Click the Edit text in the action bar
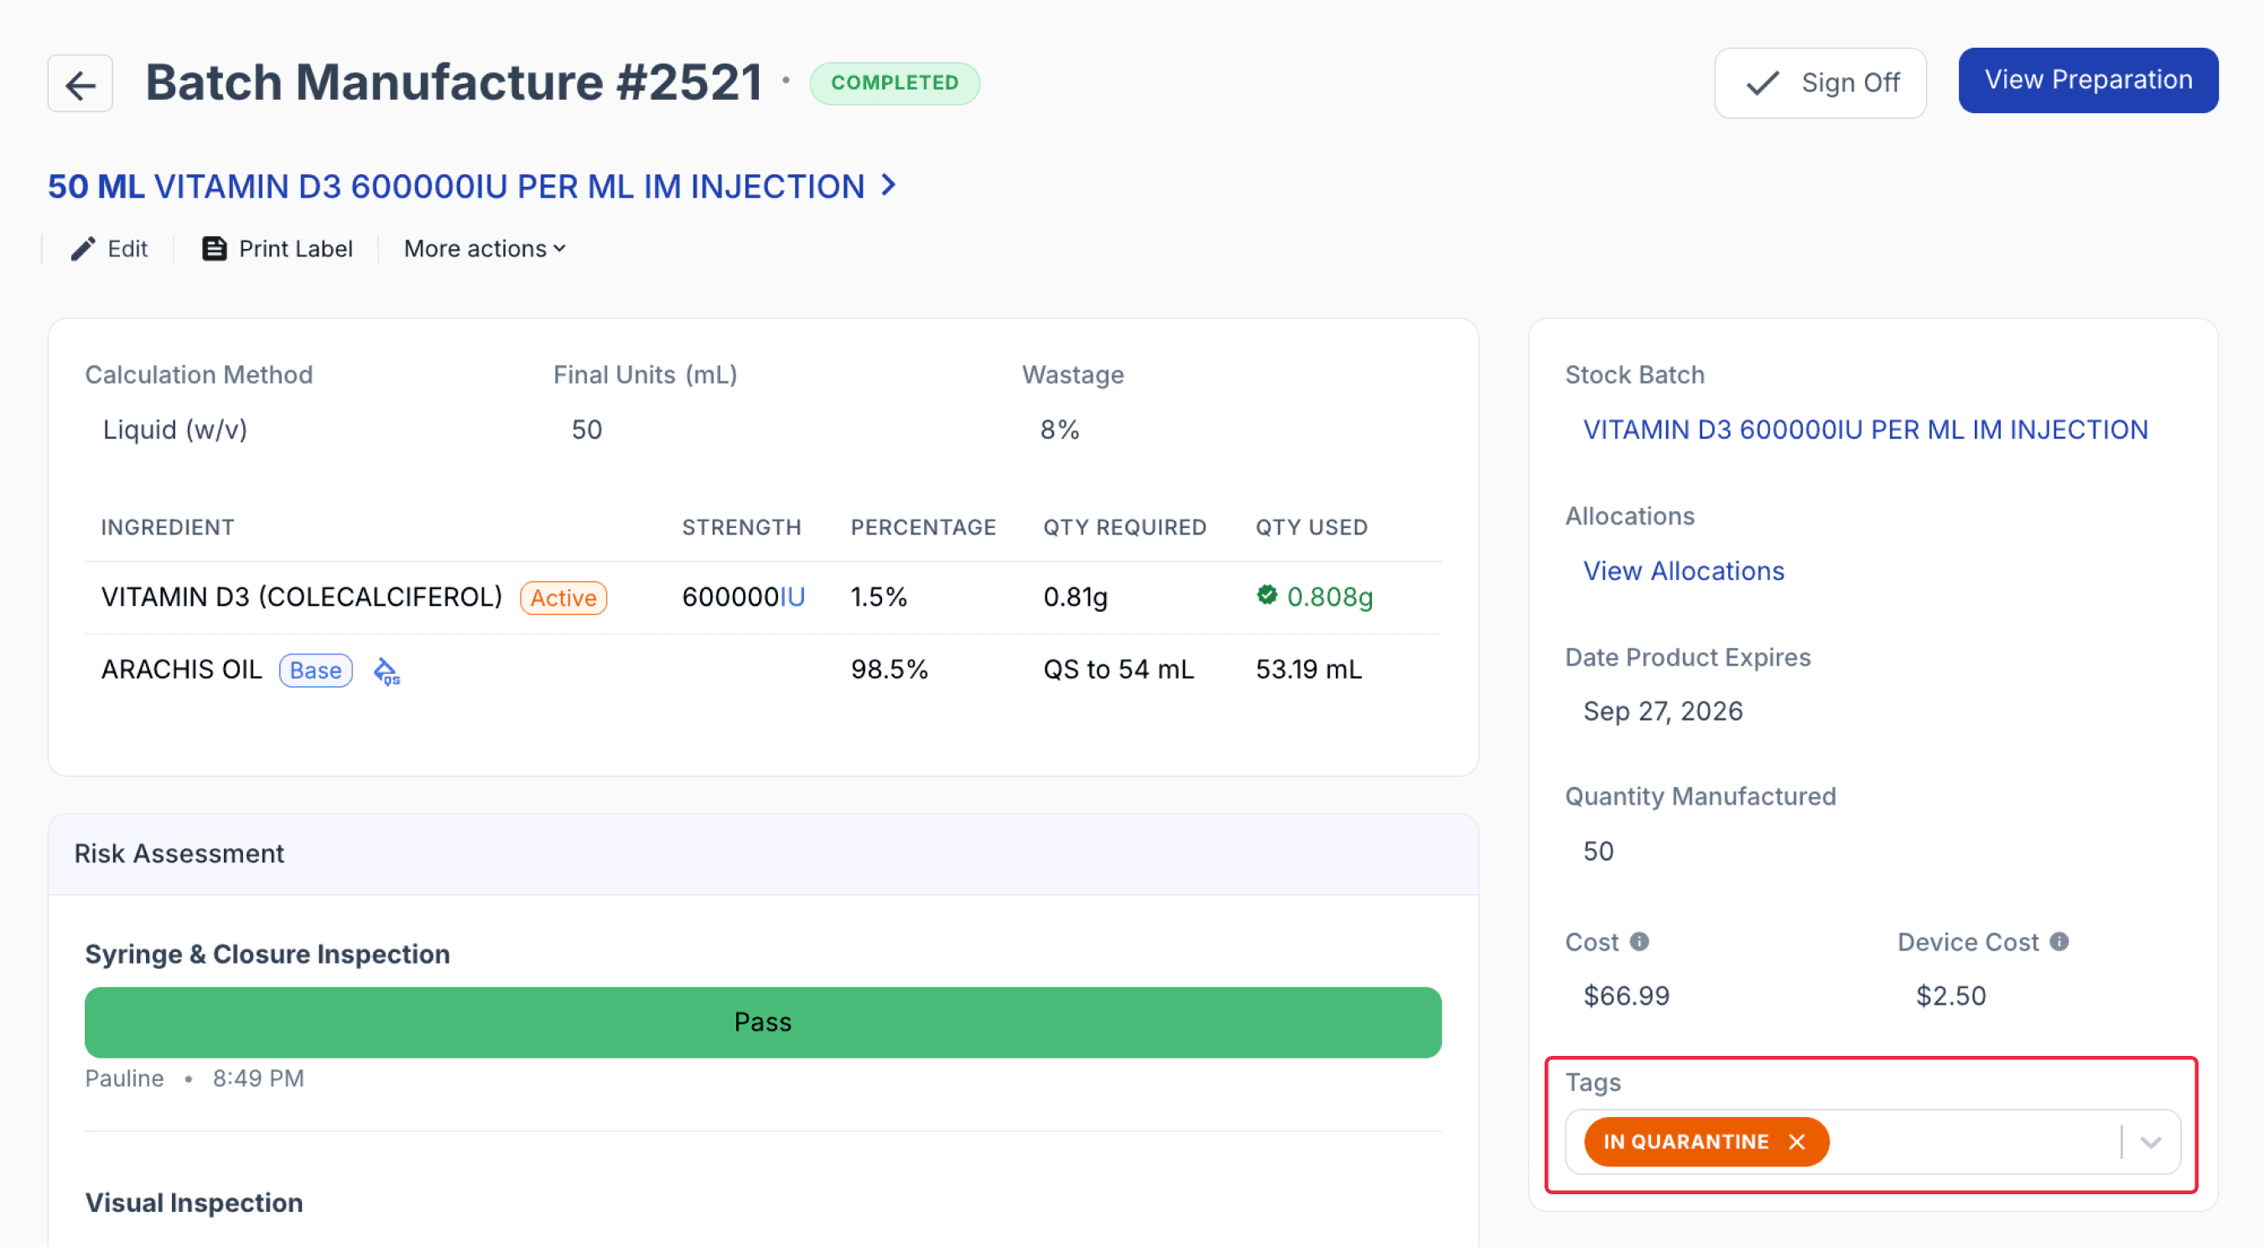Viewport: 2264px width, 1247px height. click(x=127, y=250)
